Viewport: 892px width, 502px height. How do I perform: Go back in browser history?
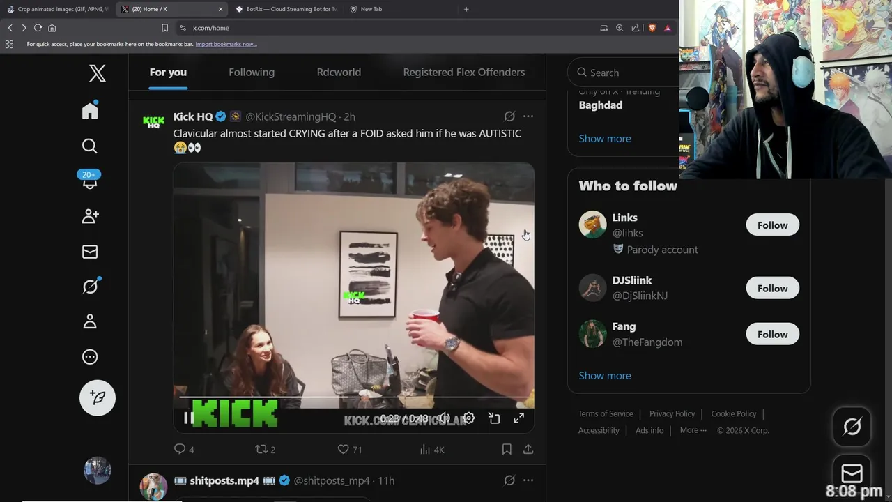10,28
